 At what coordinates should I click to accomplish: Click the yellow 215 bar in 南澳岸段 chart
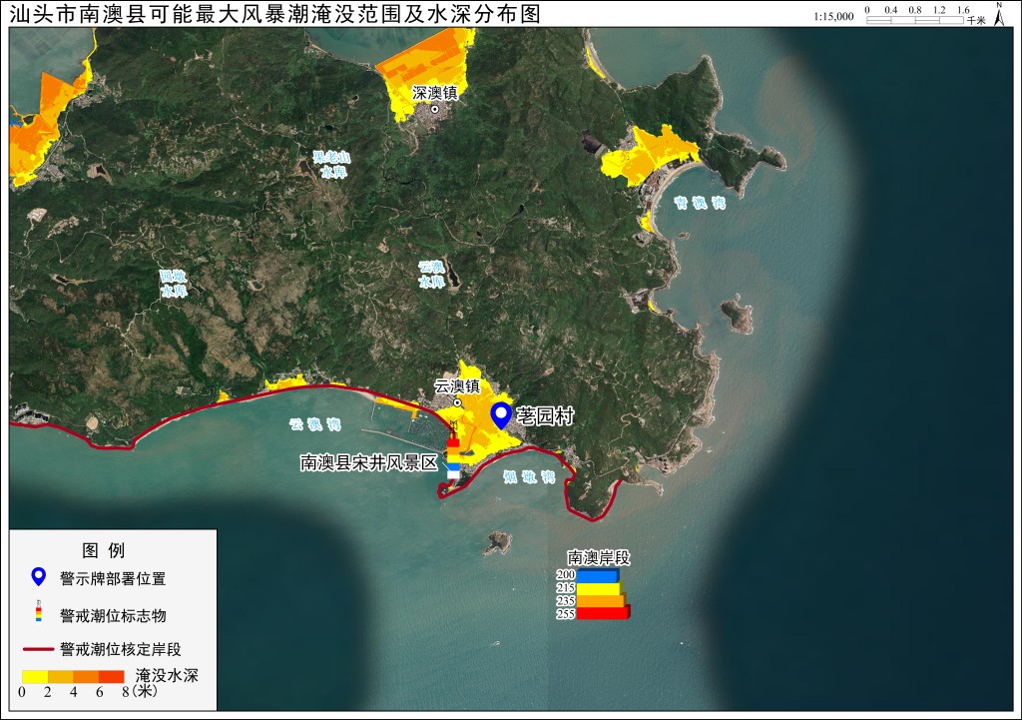[x=600, y=588]
